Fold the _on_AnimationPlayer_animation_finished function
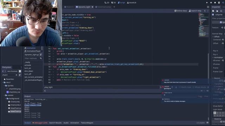This screenshot has width=225, height=126. (51, 67)
